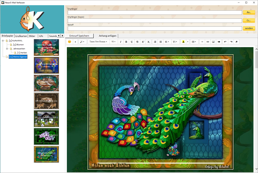Toggle strikethrough formatting

[x=137, y=42]
